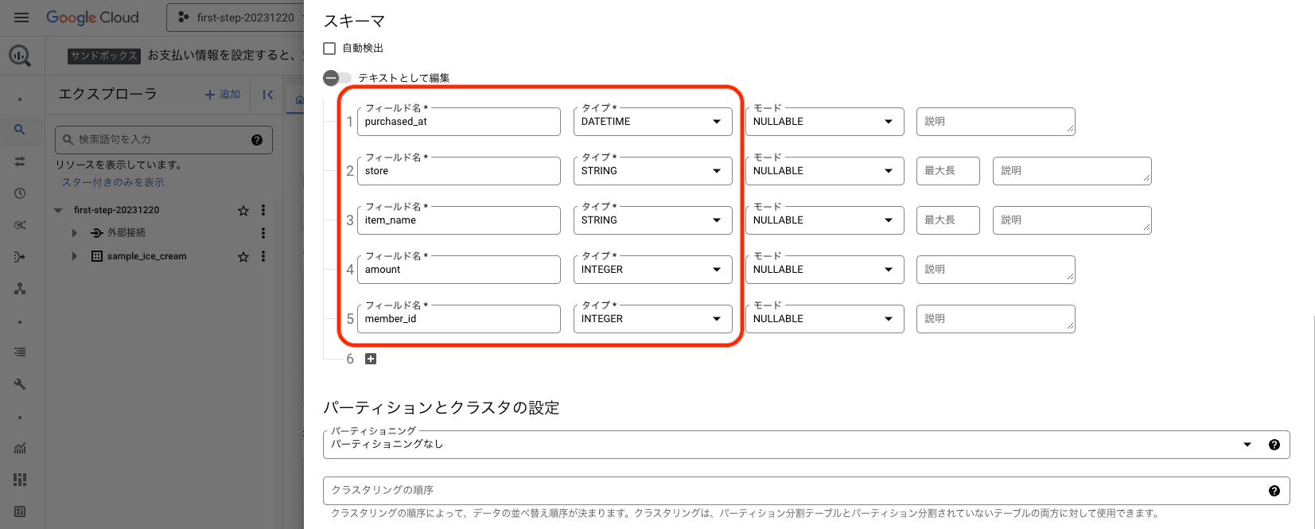Select the 外部接続 tree item
Viewport: 1315px width, 529px height.
126,233
